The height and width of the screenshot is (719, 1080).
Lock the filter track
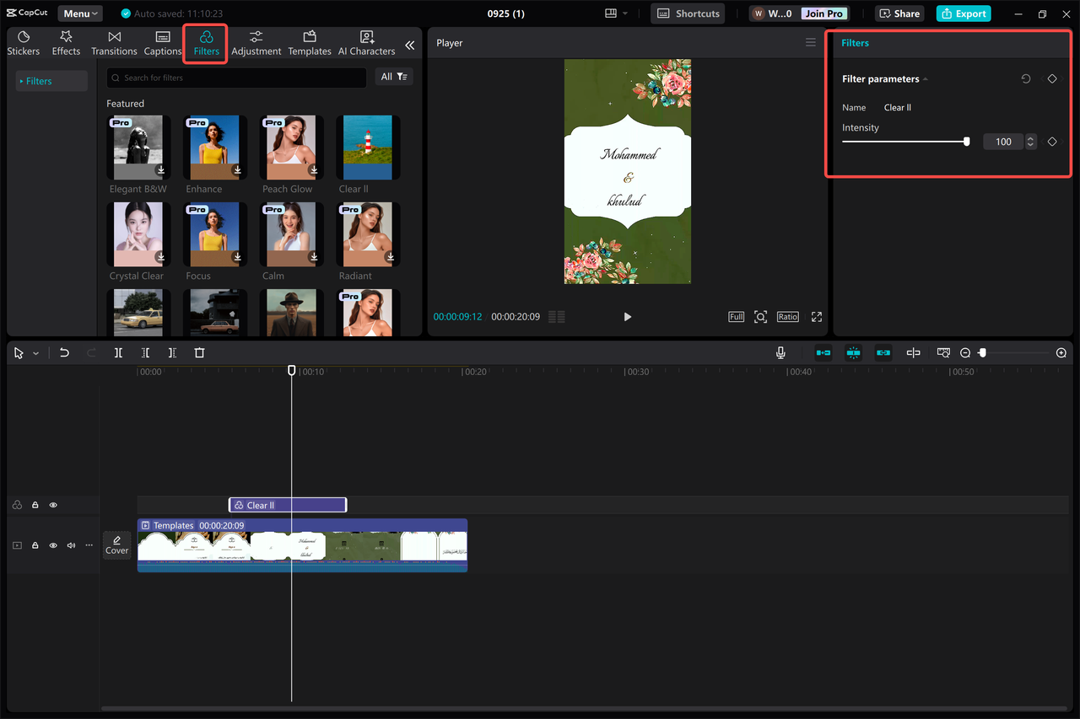35,504
